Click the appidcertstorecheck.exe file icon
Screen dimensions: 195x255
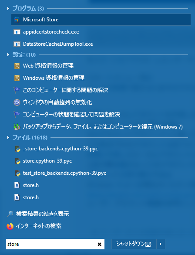17,32
